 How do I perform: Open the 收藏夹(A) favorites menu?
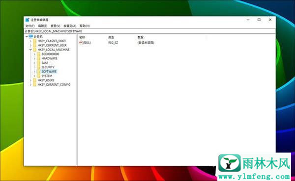70,26
